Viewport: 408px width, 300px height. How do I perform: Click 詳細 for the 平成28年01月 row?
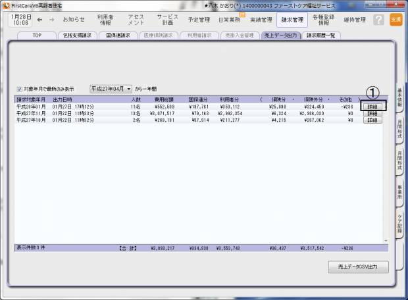373,106
